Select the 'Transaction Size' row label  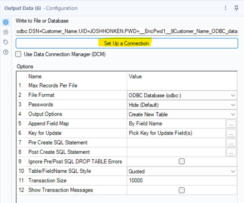[47, 180]
